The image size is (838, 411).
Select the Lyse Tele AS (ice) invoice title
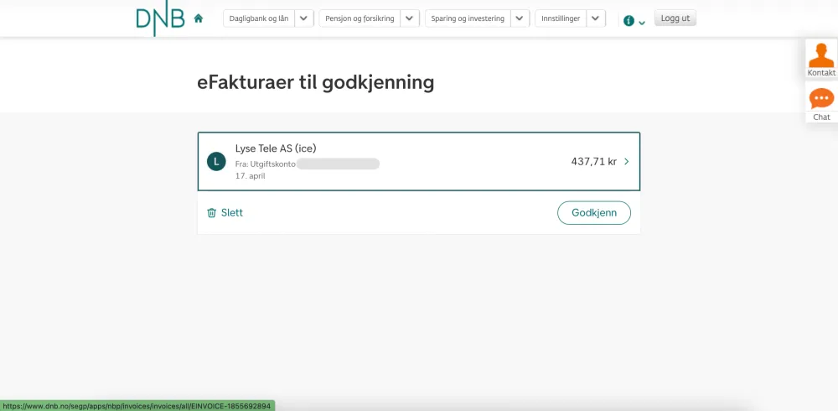tap(276, 148)
